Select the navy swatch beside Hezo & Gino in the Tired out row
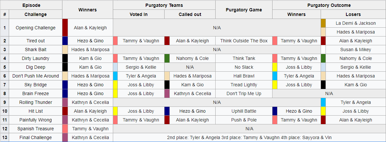Viewport: 386px width, 142px height. 65,41
